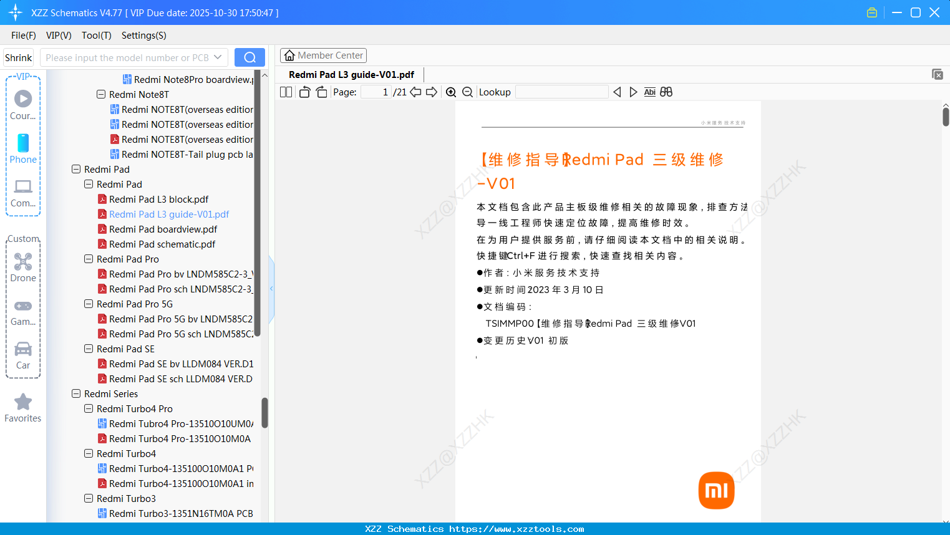The image size is (950, 535).
Task: Select the Drone schematics category icon
Action: (22, 261)
